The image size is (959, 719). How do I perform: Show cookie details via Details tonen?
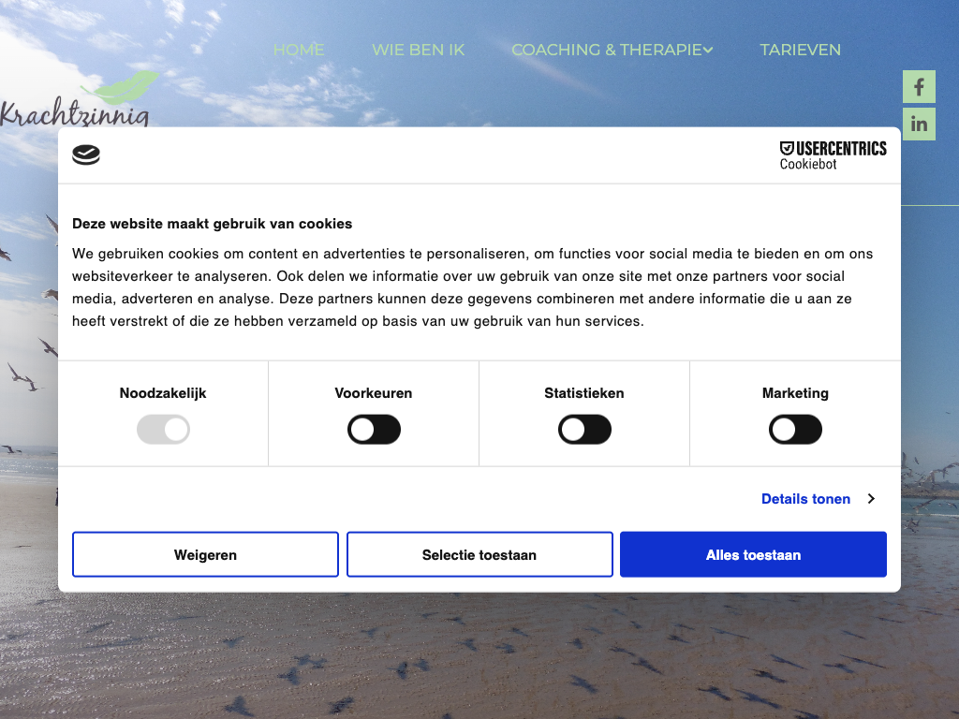click(x=805, y=499)
